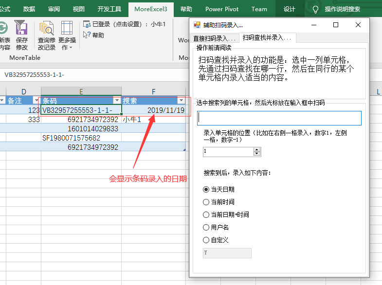Open the 条码 column filter dropdown
Screen dimensions: 382x285
(x=116, y=101)
